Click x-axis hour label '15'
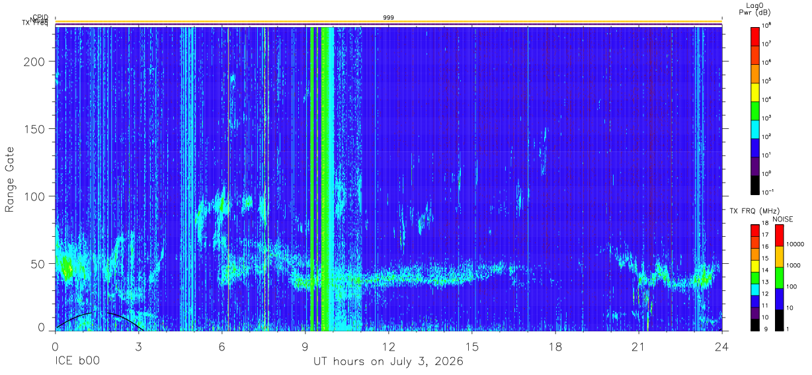This screenshot has height=375, width=812. [472, 346]
